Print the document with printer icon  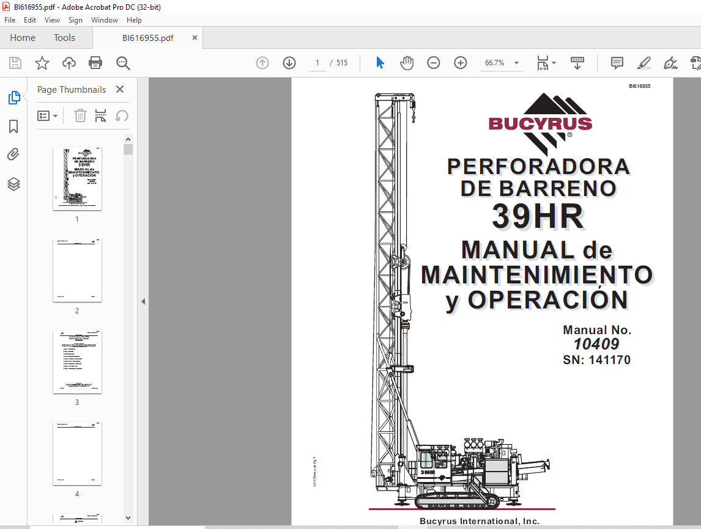click(95, 63)
